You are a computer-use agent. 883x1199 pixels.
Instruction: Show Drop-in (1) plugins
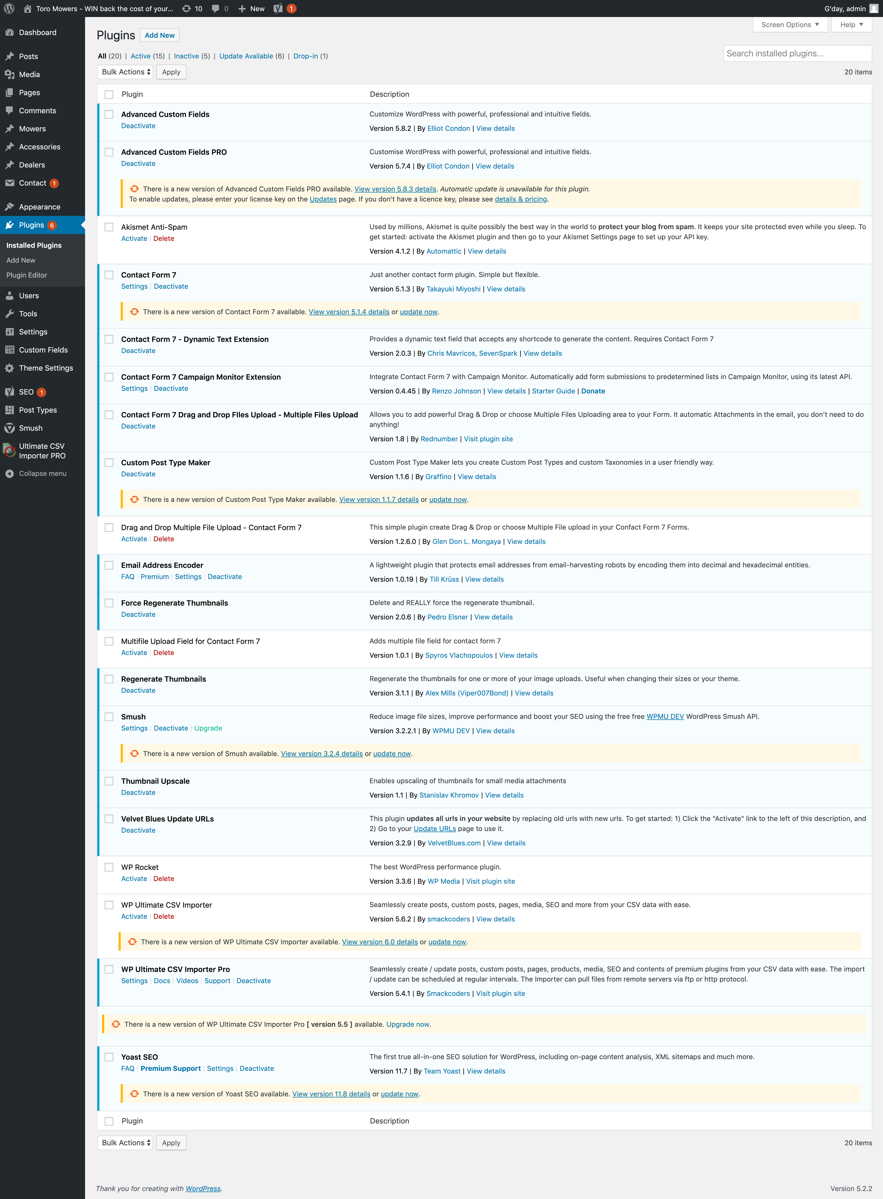(x=310, y=56)
